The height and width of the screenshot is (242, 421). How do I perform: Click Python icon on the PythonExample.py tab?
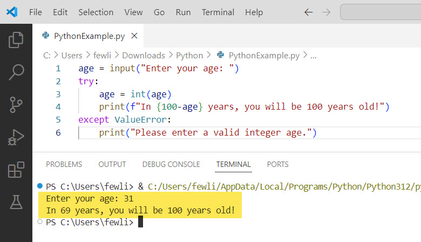pyautogui.click(x=46, y=36)
